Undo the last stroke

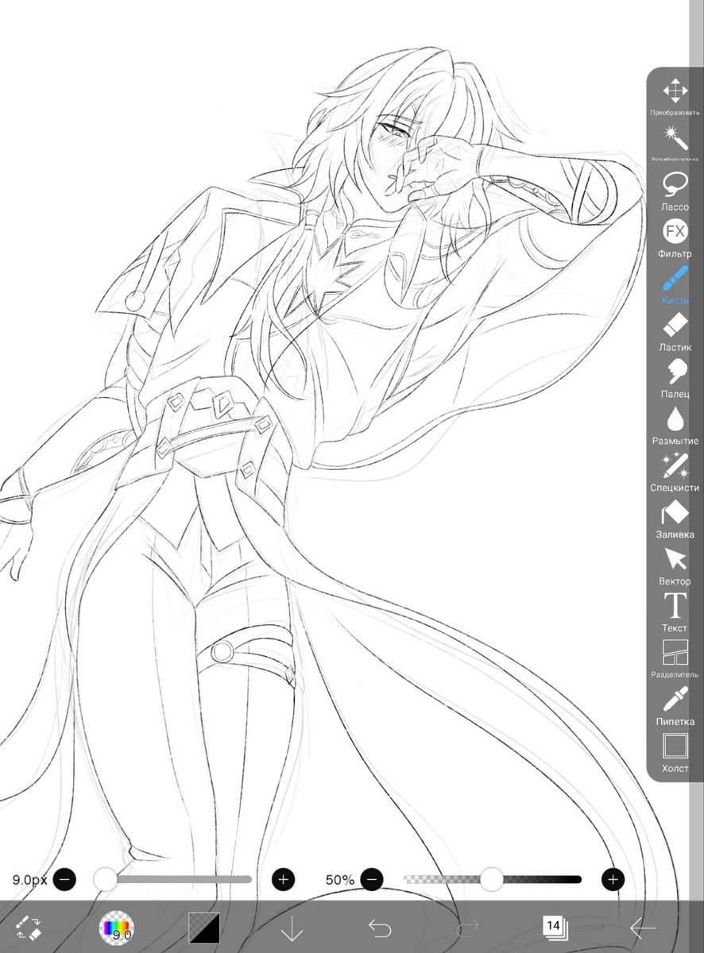pos(380,927)
